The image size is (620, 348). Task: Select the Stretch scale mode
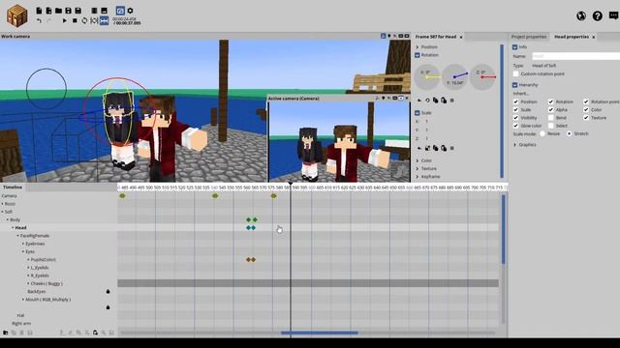pyautogui.click(x=569, y=133)
